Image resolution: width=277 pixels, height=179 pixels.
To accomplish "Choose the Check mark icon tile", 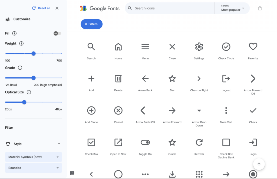I will tap(253, 110).
